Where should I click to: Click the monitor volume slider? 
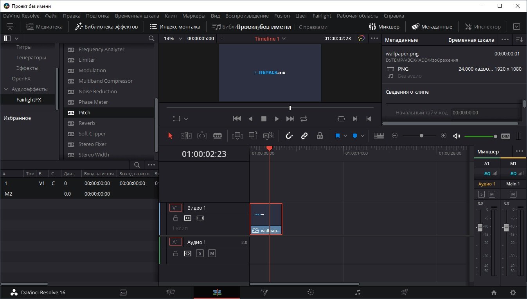[480, 136]
